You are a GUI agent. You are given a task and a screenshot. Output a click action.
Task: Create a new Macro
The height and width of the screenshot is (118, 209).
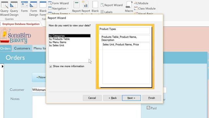129,7
